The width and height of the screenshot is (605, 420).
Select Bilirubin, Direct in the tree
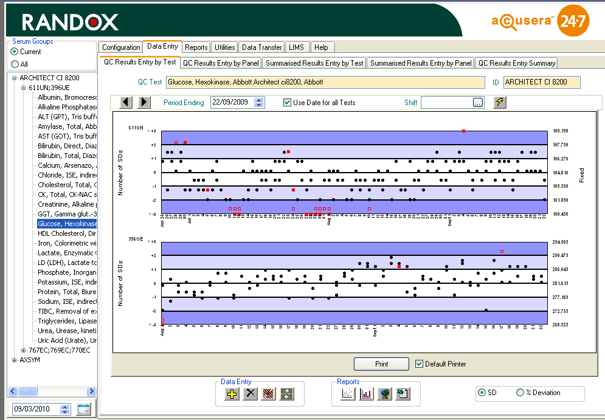tap(67, 146)
